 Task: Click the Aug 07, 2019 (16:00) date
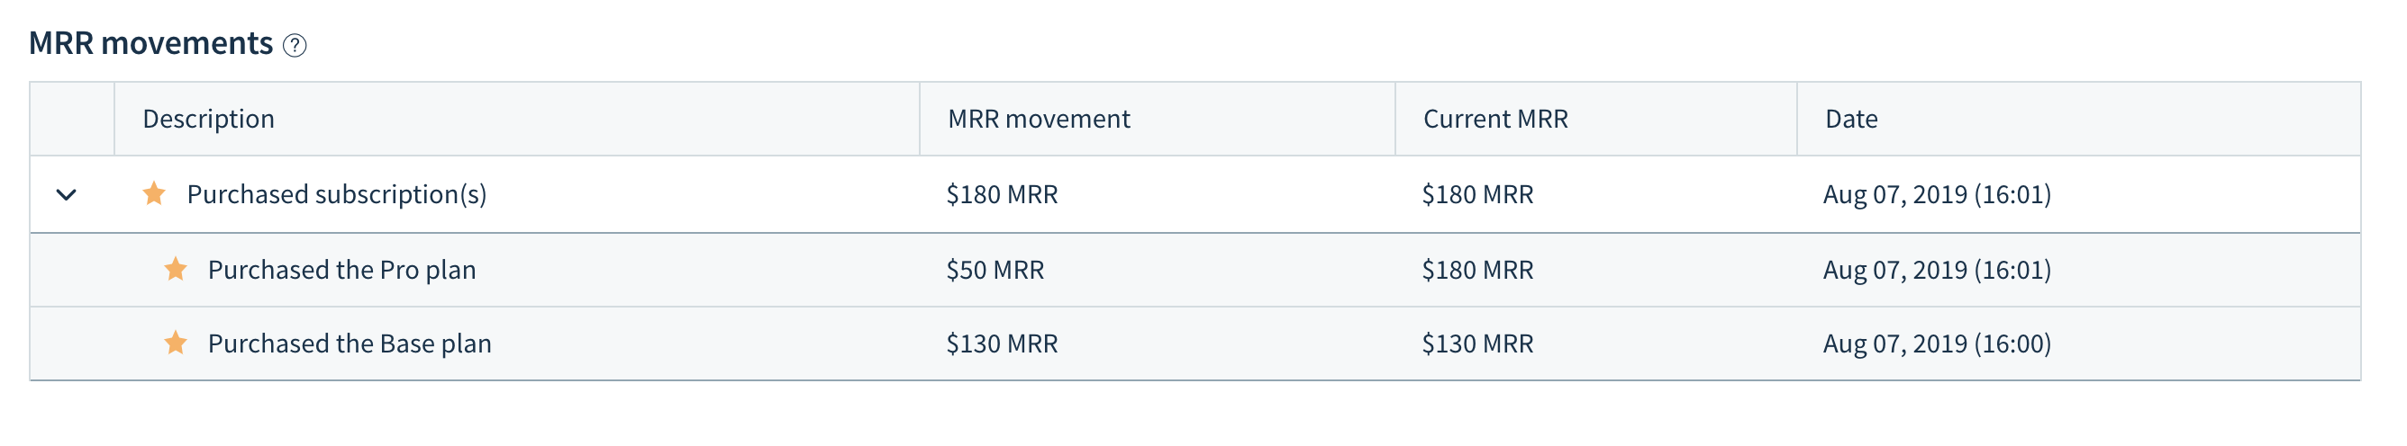pyautogui.click(x=1937, y=343)
